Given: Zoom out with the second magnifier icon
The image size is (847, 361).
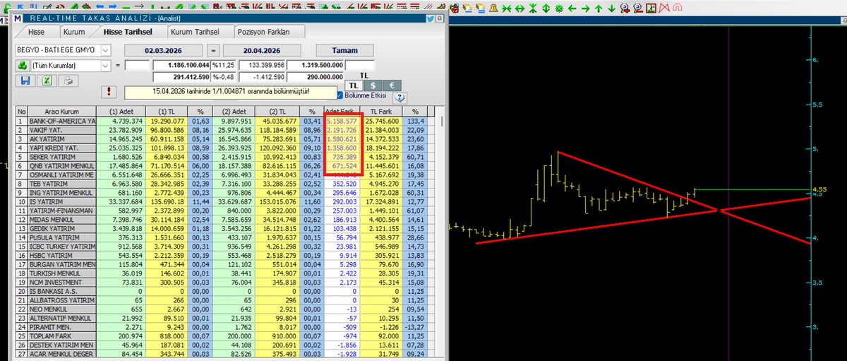Looking at the screenshot, I should (x=638, y=8).
